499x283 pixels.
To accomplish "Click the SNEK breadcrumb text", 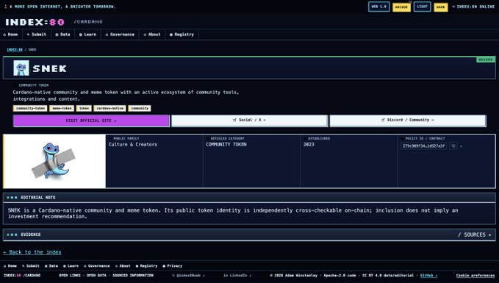I will 32,50.
